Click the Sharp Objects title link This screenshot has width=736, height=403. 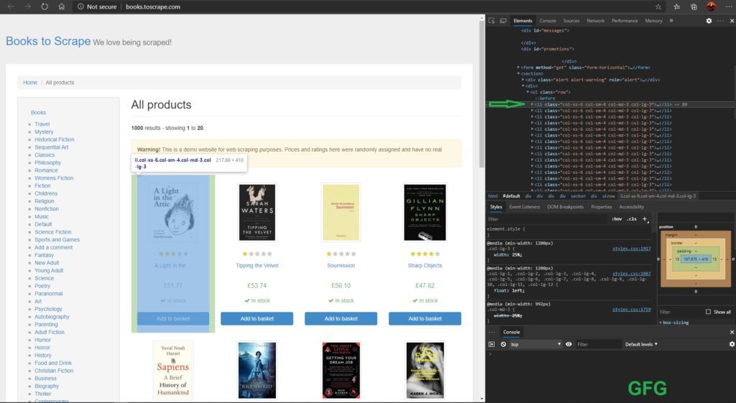[425, 266]
